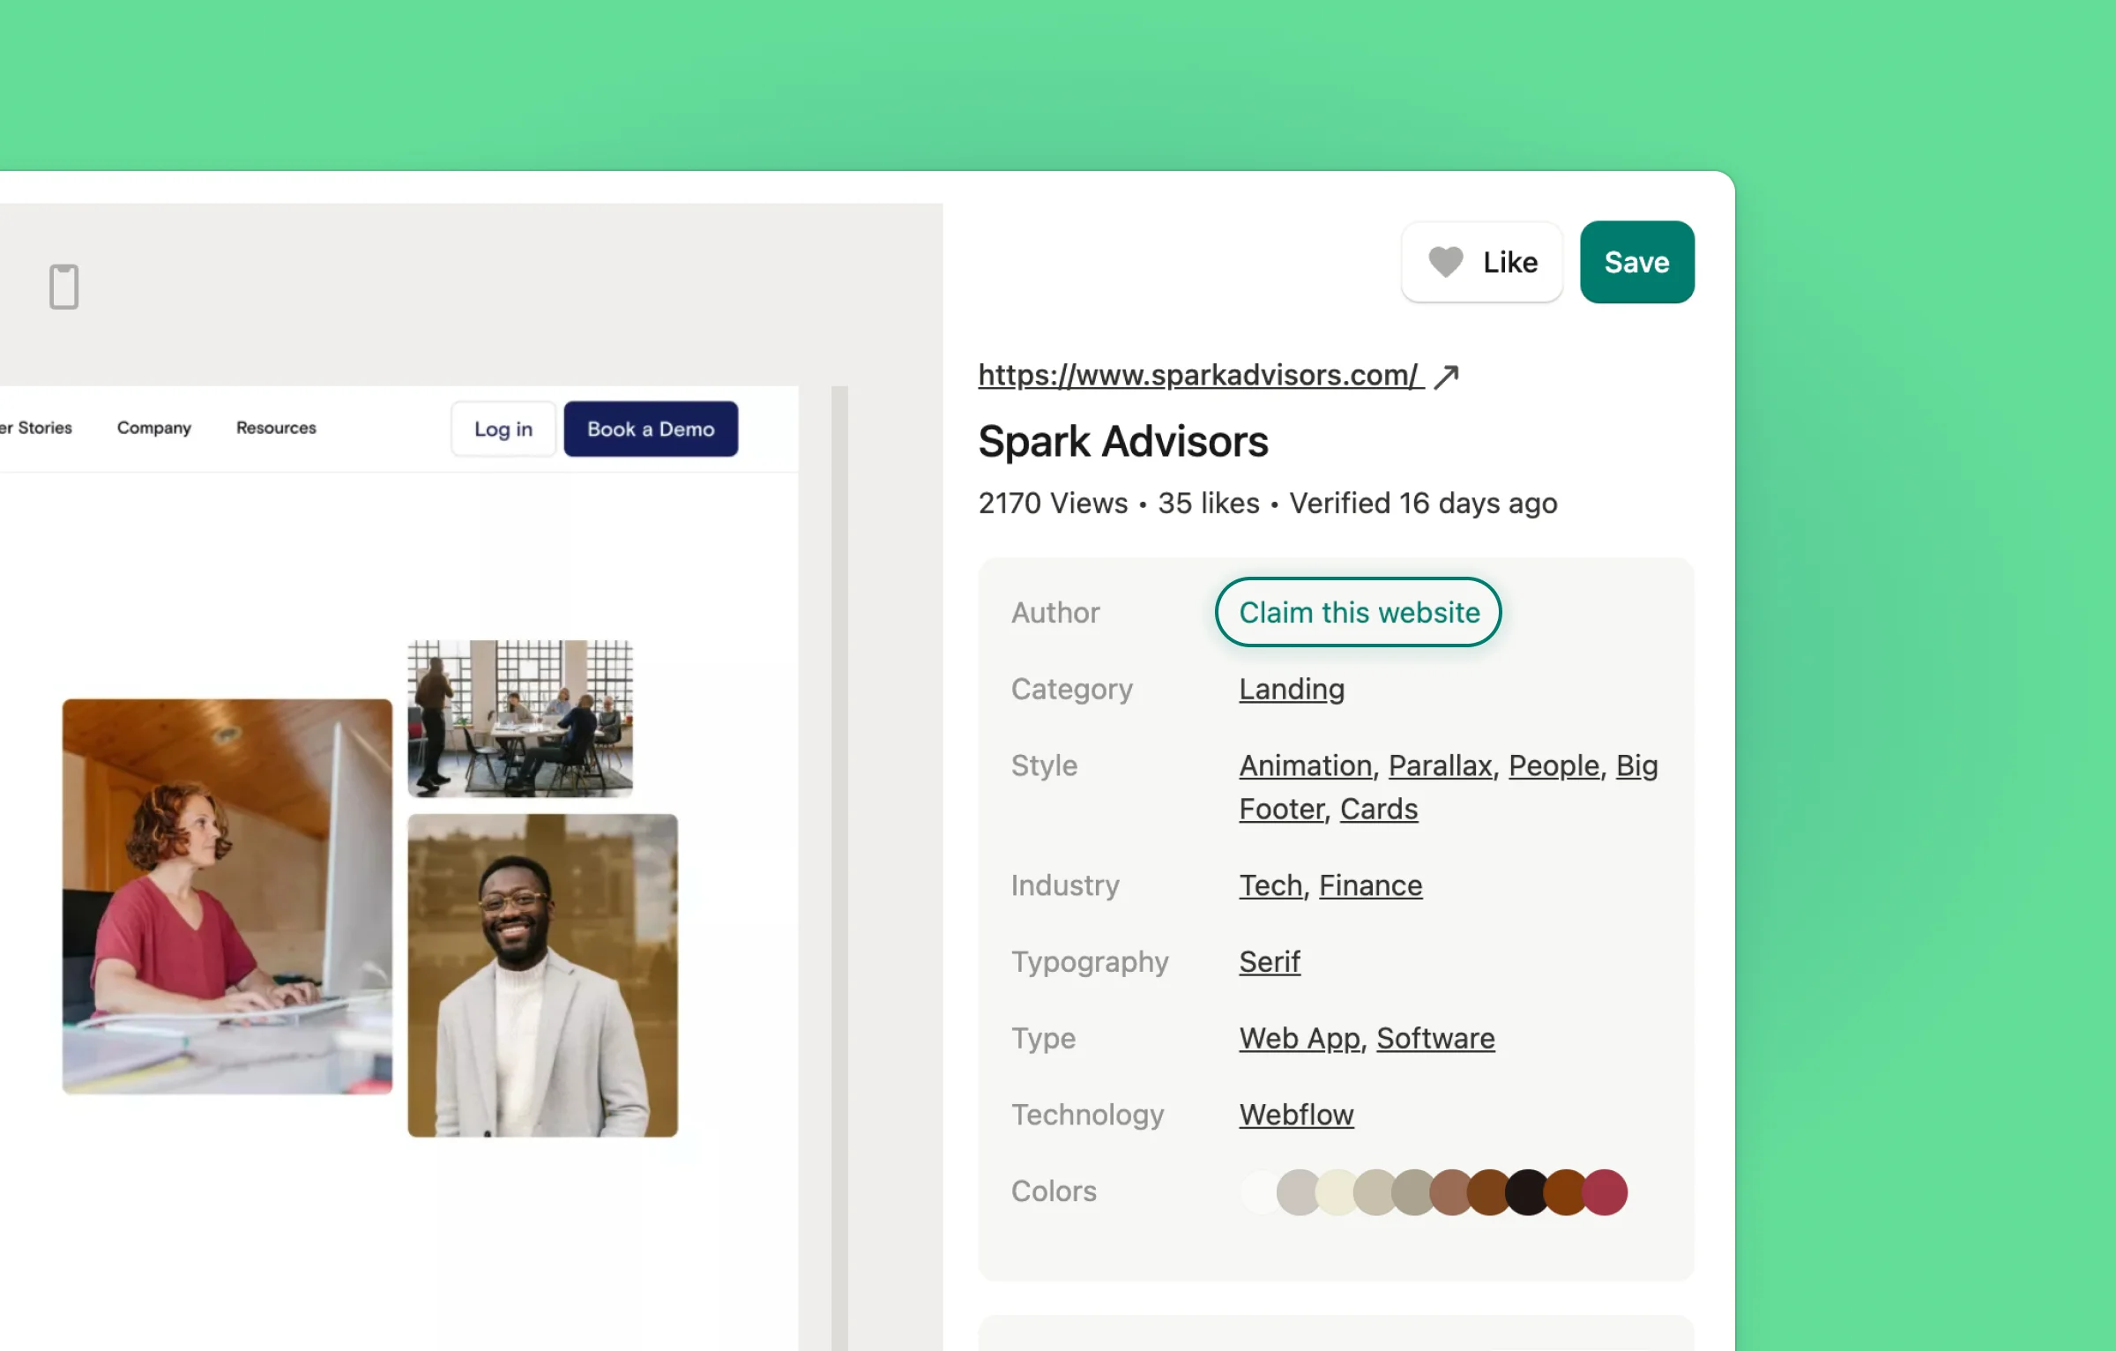Open Resources menu in site preview

276,428
